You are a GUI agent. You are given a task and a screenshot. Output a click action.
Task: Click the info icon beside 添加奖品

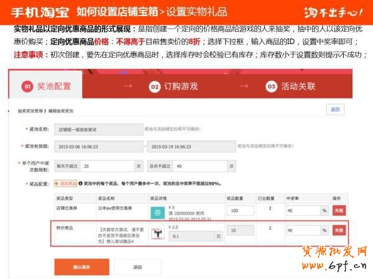pyautogui.click(x=81, y=184)
